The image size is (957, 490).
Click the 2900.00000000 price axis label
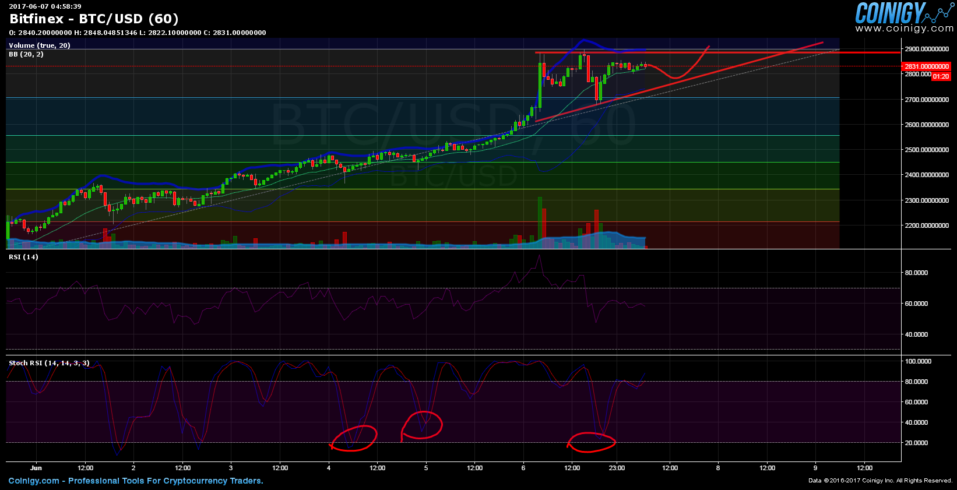[x=927, y=49]
